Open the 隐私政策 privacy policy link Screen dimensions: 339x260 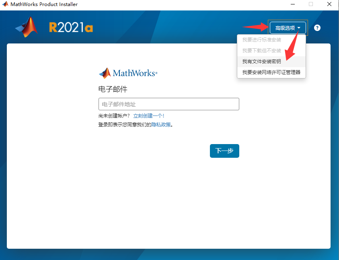coord(162,125)
